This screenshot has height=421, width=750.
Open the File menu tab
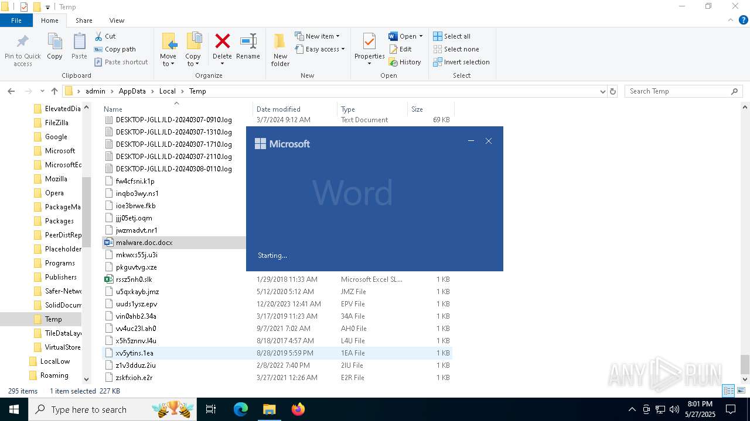pos(16,20)
